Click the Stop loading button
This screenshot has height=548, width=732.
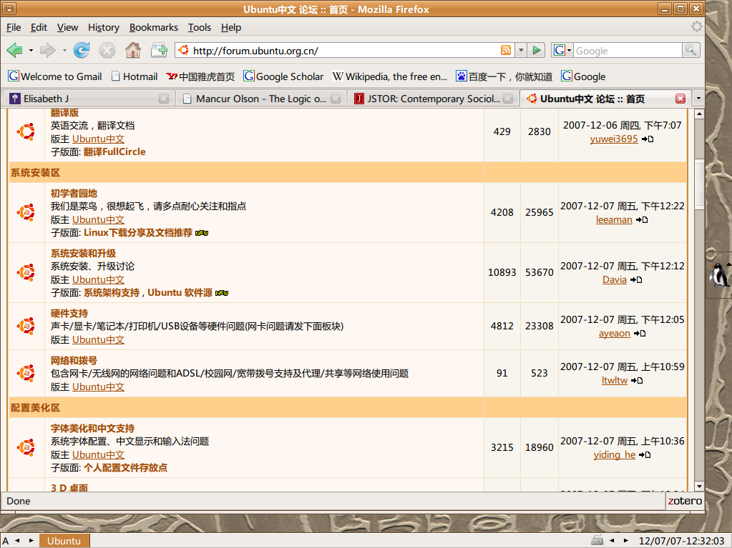pos(107,50)
